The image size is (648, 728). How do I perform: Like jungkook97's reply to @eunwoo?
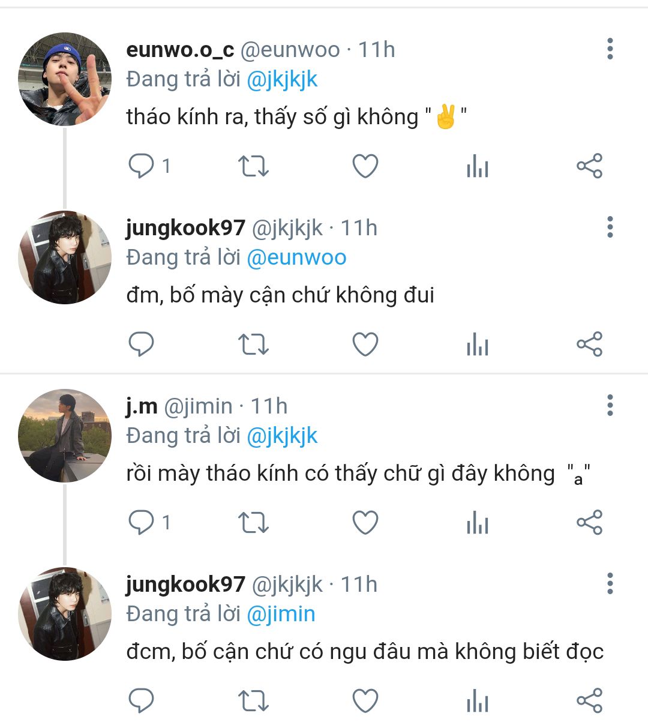click(365, 344)
